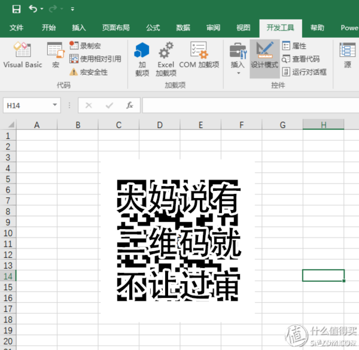Toggle 设计模式 design mode
Image resolution: width=359 pixels, height=350 pixels.
pyautogui.click(x=265, y=58)
